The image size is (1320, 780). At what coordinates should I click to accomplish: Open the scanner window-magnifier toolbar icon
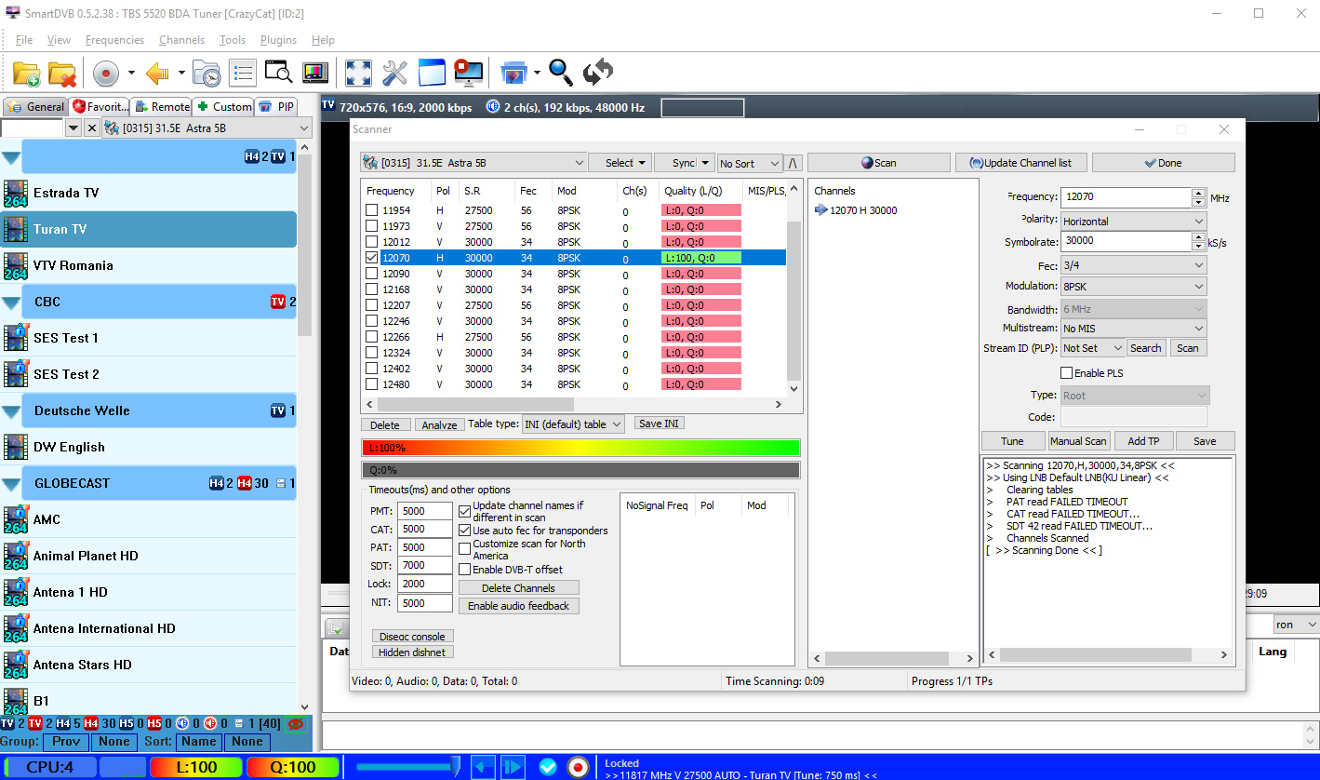[x=278, y=73]
